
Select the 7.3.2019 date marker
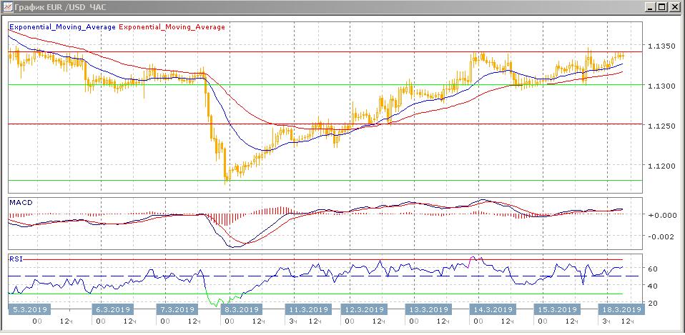tap(176, 310)
